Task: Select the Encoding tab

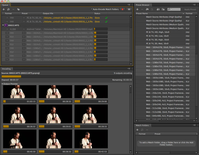Action: (6, 69)
